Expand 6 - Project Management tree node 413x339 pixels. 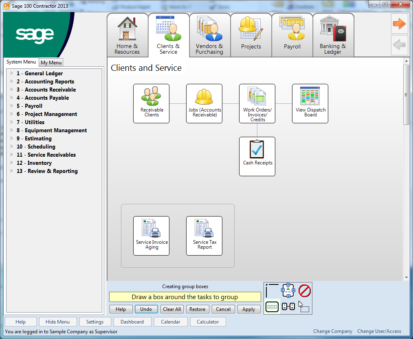(x=11, y=114)
